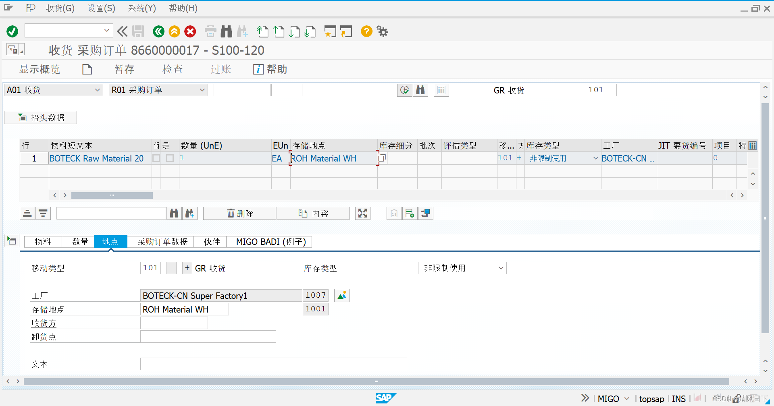Open the 系统(Y) menu
The width and height of the screenshot is (774, 406).
click(142, 8)
